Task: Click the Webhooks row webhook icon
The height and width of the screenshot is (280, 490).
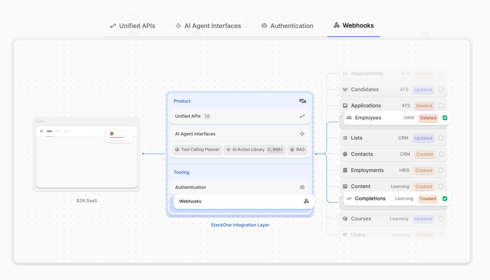Action: 306,201
